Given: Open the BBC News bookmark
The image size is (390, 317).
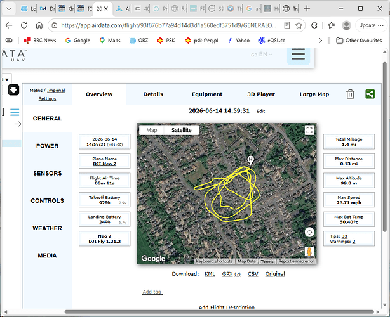Looking at the screenshot, I should (x=40, y=41).
